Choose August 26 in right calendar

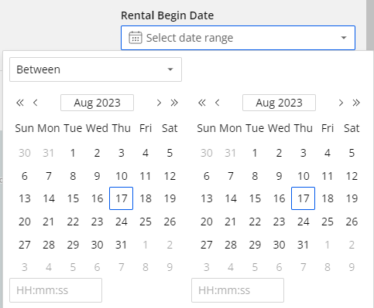click(x=352, y=222)
